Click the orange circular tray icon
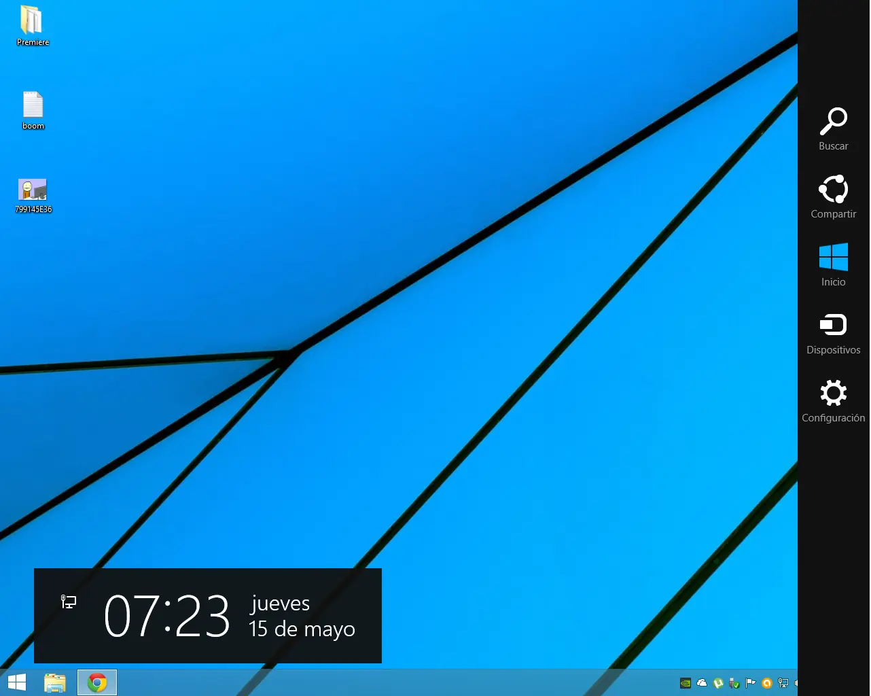Viewport: 871px width, 696px height. (x=767, y=683)
